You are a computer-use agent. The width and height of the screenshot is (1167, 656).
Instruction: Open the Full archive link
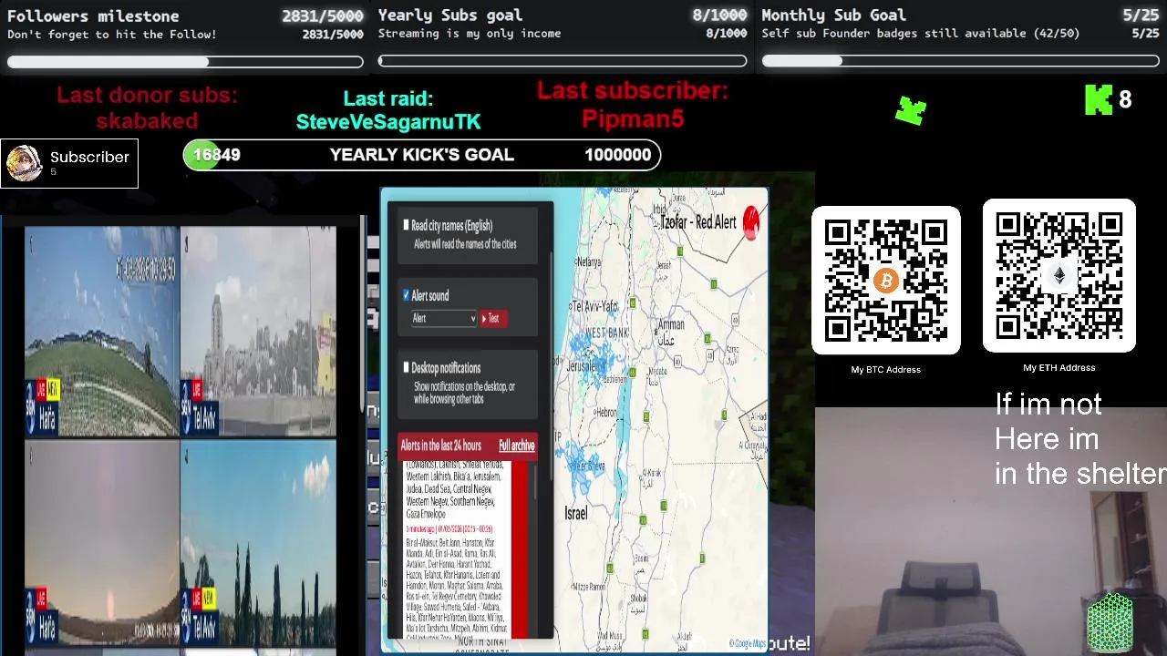[517, 446]
